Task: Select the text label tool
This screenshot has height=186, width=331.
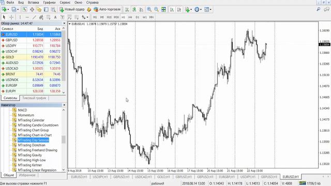Action: click(x=62, y=17)
